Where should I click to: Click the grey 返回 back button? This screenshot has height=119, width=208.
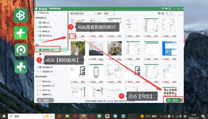[x=45, y=100]
